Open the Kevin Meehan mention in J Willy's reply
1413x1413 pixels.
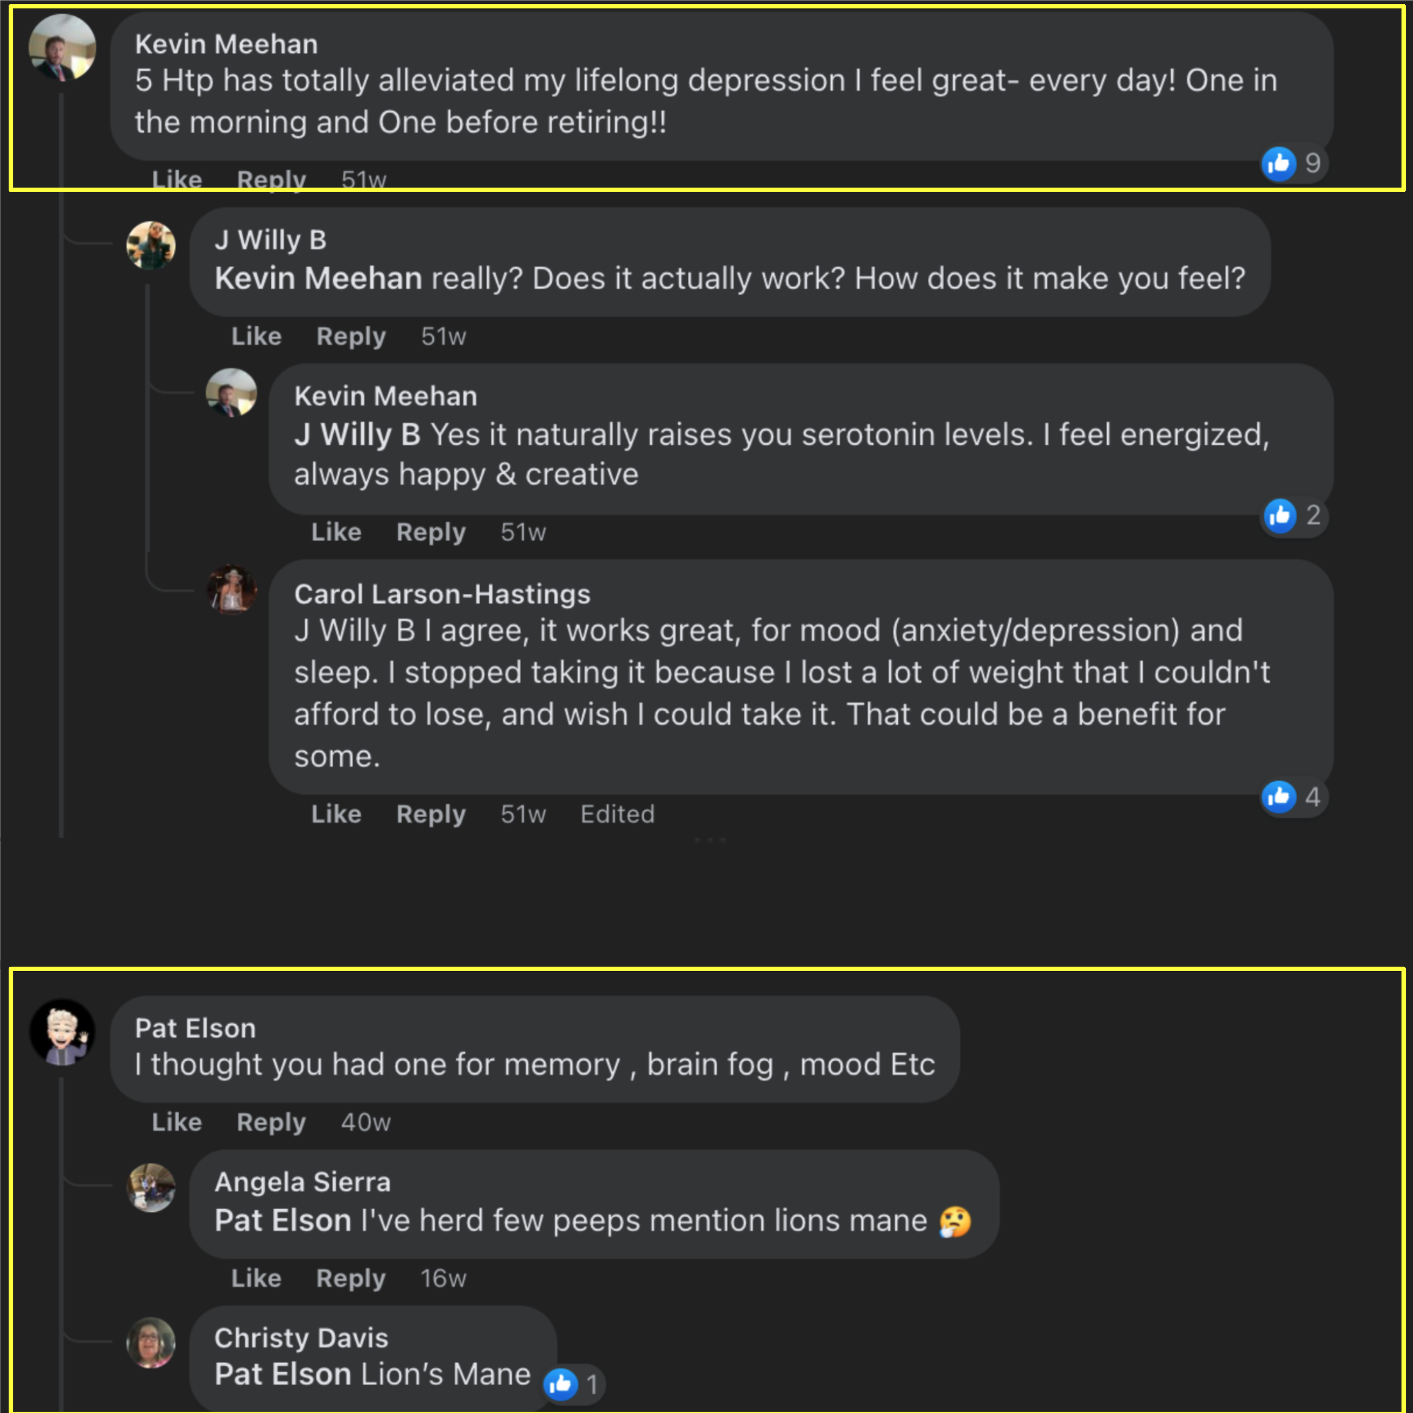[x=318, y=278]
